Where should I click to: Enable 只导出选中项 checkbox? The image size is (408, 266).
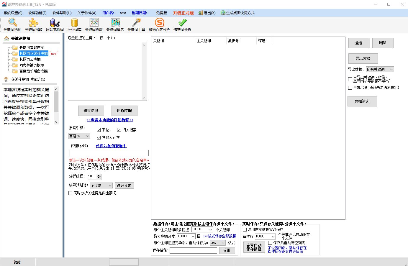pos(350,88)
